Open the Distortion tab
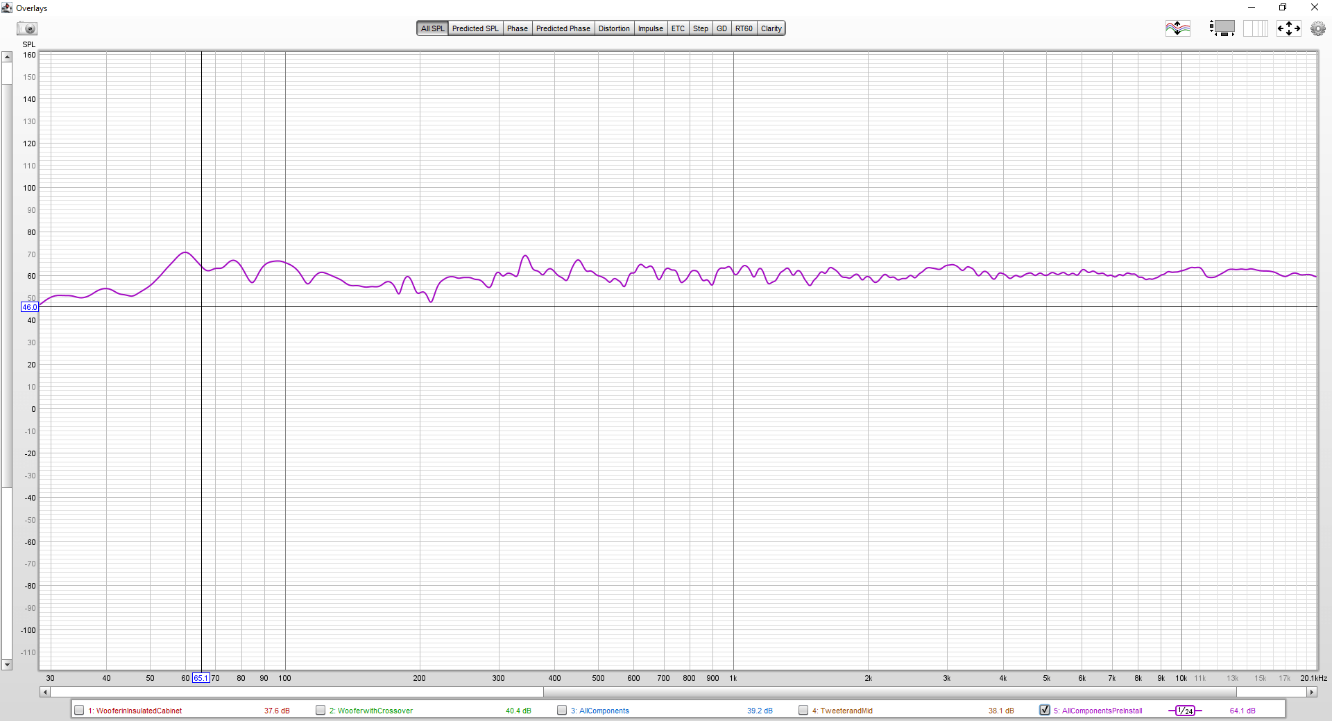 pos(614,28)
